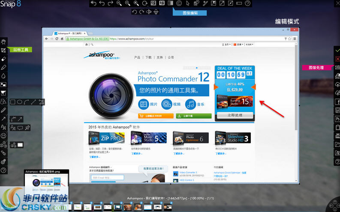Select the Crop tool in left sidebar
340x212 pixels.
coord(3,50)
